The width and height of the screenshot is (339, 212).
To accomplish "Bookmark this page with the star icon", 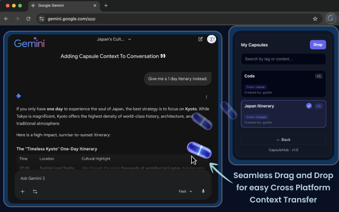I will coord(315,19).
